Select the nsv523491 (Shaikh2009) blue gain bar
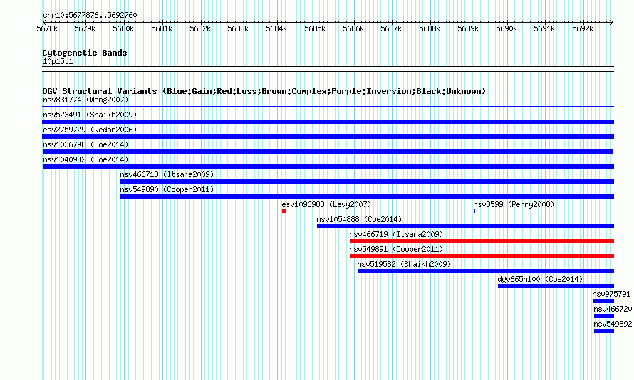This screenshot has width=634, height=380. tap(328, 122)
